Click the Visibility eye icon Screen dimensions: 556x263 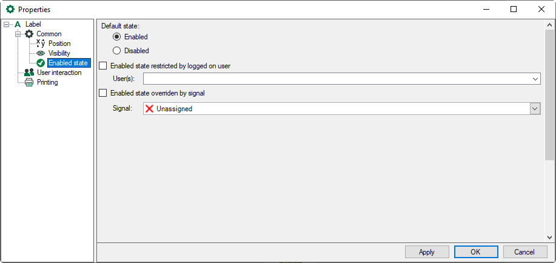(41, 53)
